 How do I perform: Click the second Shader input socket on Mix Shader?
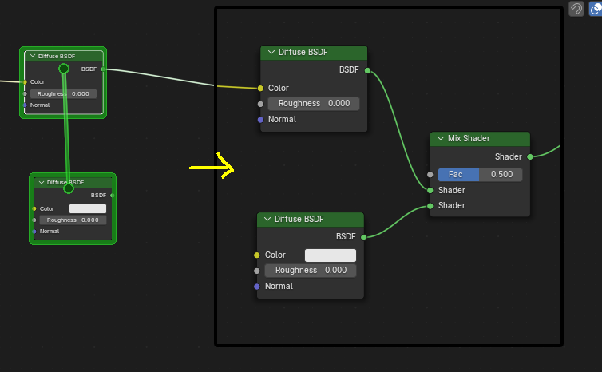coord(430,206)
